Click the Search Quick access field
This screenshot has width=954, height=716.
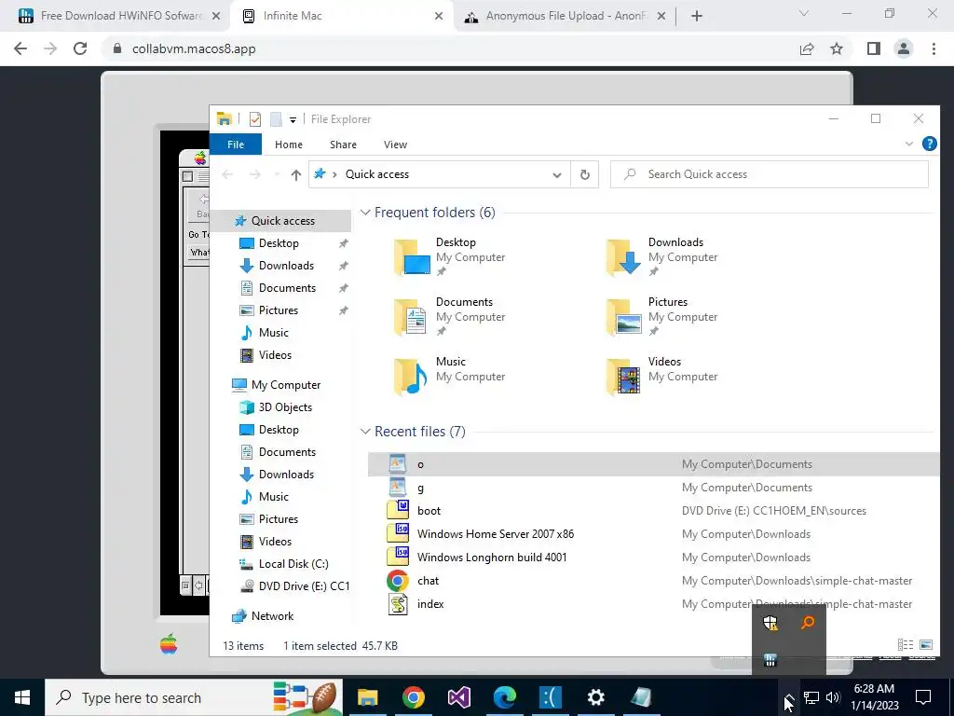click(x=769, y=174)
